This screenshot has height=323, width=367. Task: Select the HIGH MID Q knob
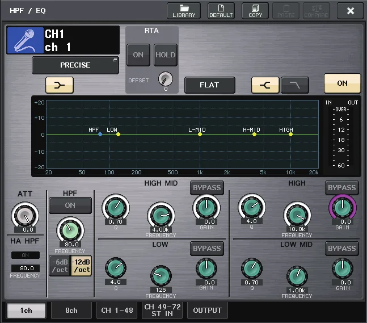pos(116,207)
